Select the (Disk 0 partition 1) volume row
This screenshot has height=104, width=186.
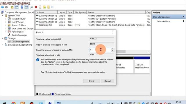pyautogui.click(x=93, y=16)
